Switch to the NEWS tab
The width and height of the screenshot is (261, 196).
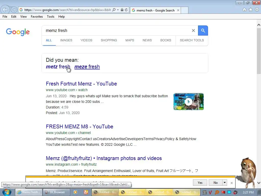(147, 40)
